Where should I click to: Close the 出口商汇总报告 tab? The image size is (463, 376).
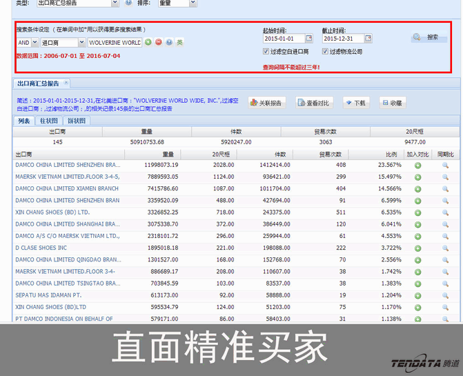coord(67,83)
